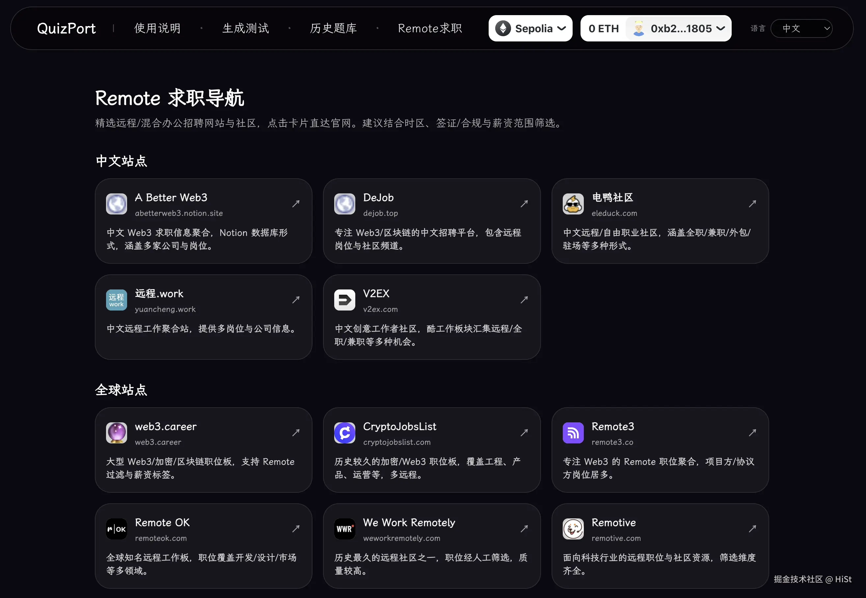Click the CryptoJobsList logo icon
The image size is (866, 598).
tap(344, 433)
